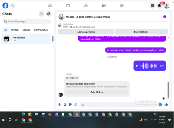Open Facebook search magnifier icon
Screen dimensions: 174x128
click(13, 6)
